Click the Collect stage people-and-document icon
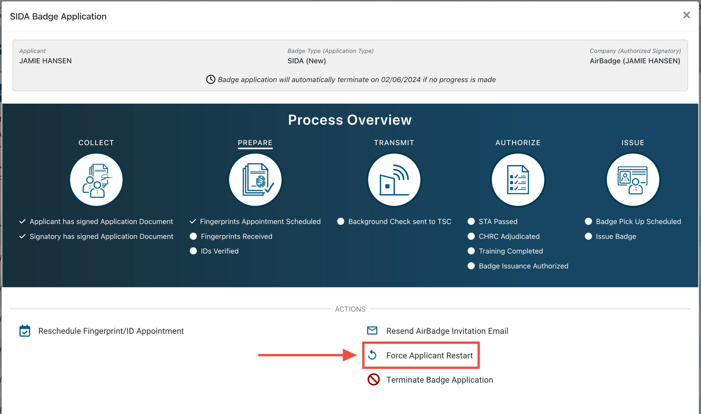The height and width of the screenshot is (414, 701). 96,180
